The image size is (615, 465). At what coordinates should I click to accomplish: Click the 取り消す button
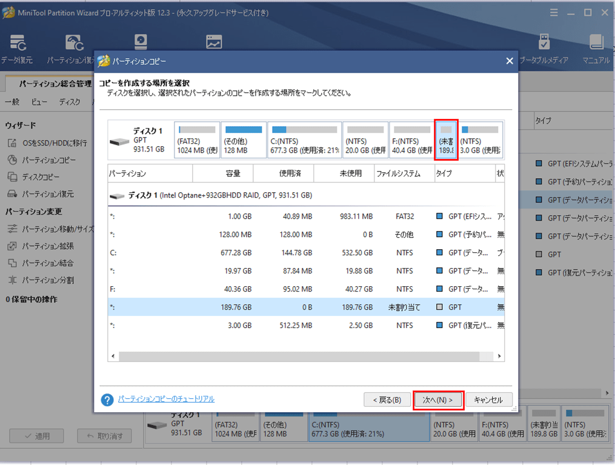coord(104,436)
